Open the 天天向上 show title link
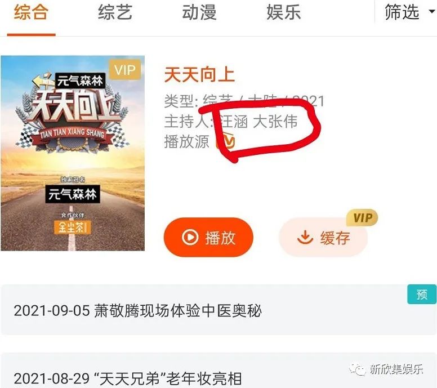 (x=199, y=75)
